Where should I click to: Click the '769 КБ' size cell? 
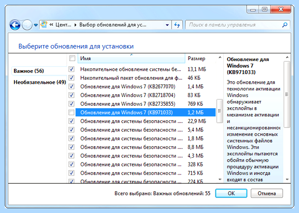195,104
